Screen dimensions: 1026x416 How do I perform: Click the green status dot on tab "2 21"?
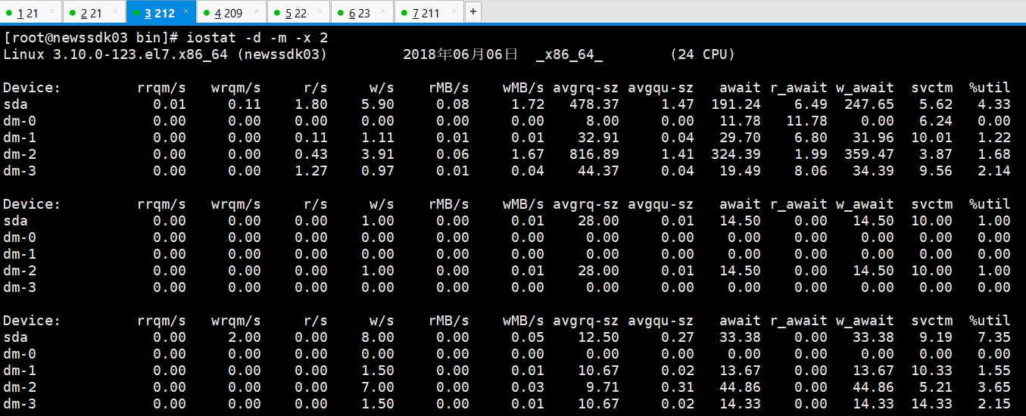click(x=73, y=13)
